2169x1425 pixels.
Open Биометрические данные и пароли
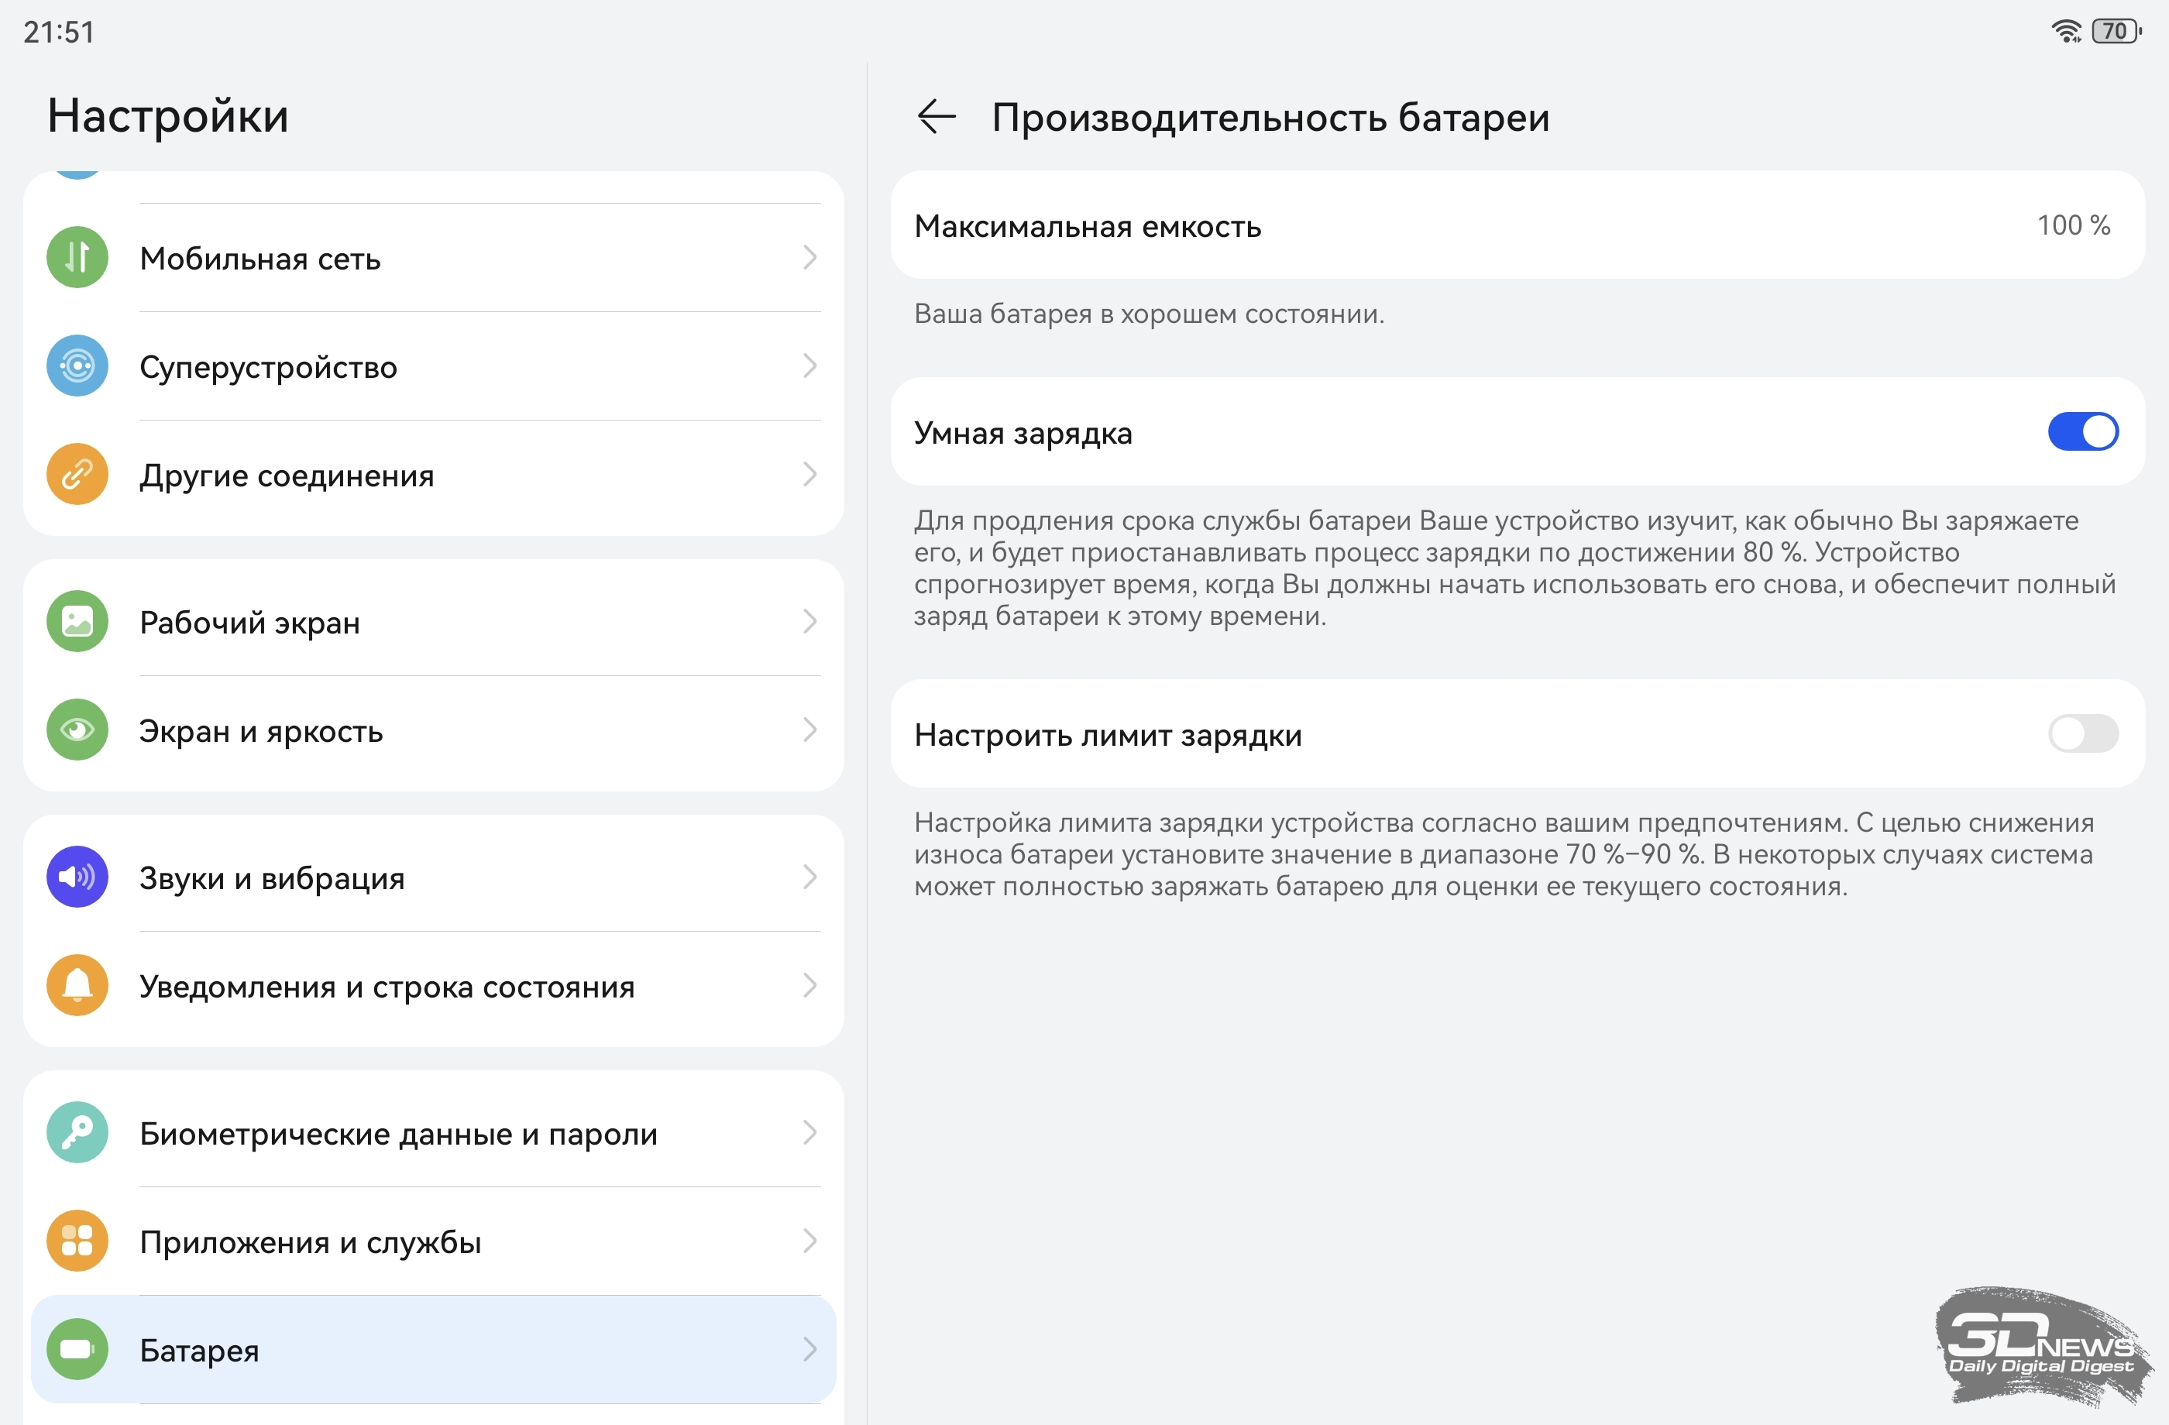click(x=397, y=1134)
